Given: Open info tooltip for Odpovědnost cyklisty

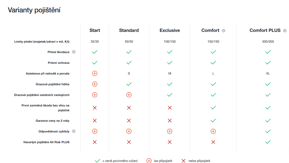Looking at the screenshot, I should pos(74,131).
